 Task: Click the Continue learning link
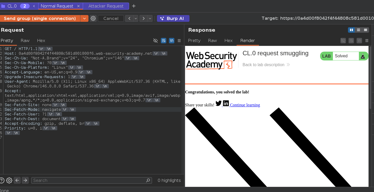[x=245, y=105]
